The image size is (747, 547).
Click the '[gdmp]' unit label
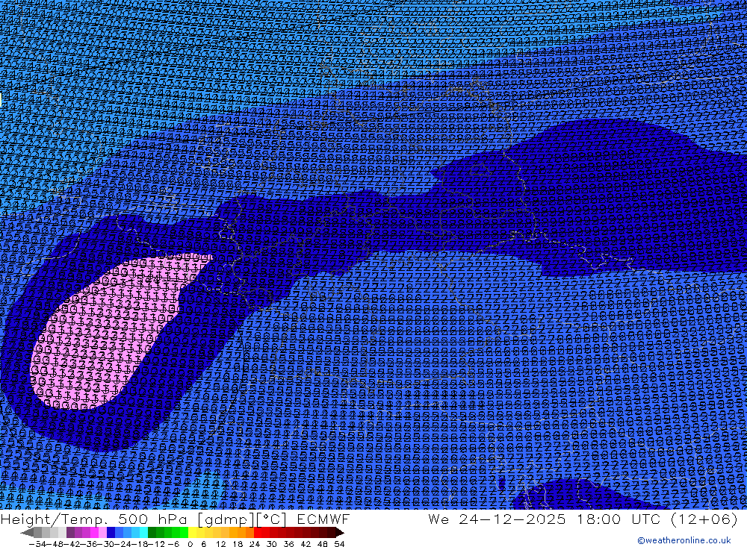pos(227,519)
